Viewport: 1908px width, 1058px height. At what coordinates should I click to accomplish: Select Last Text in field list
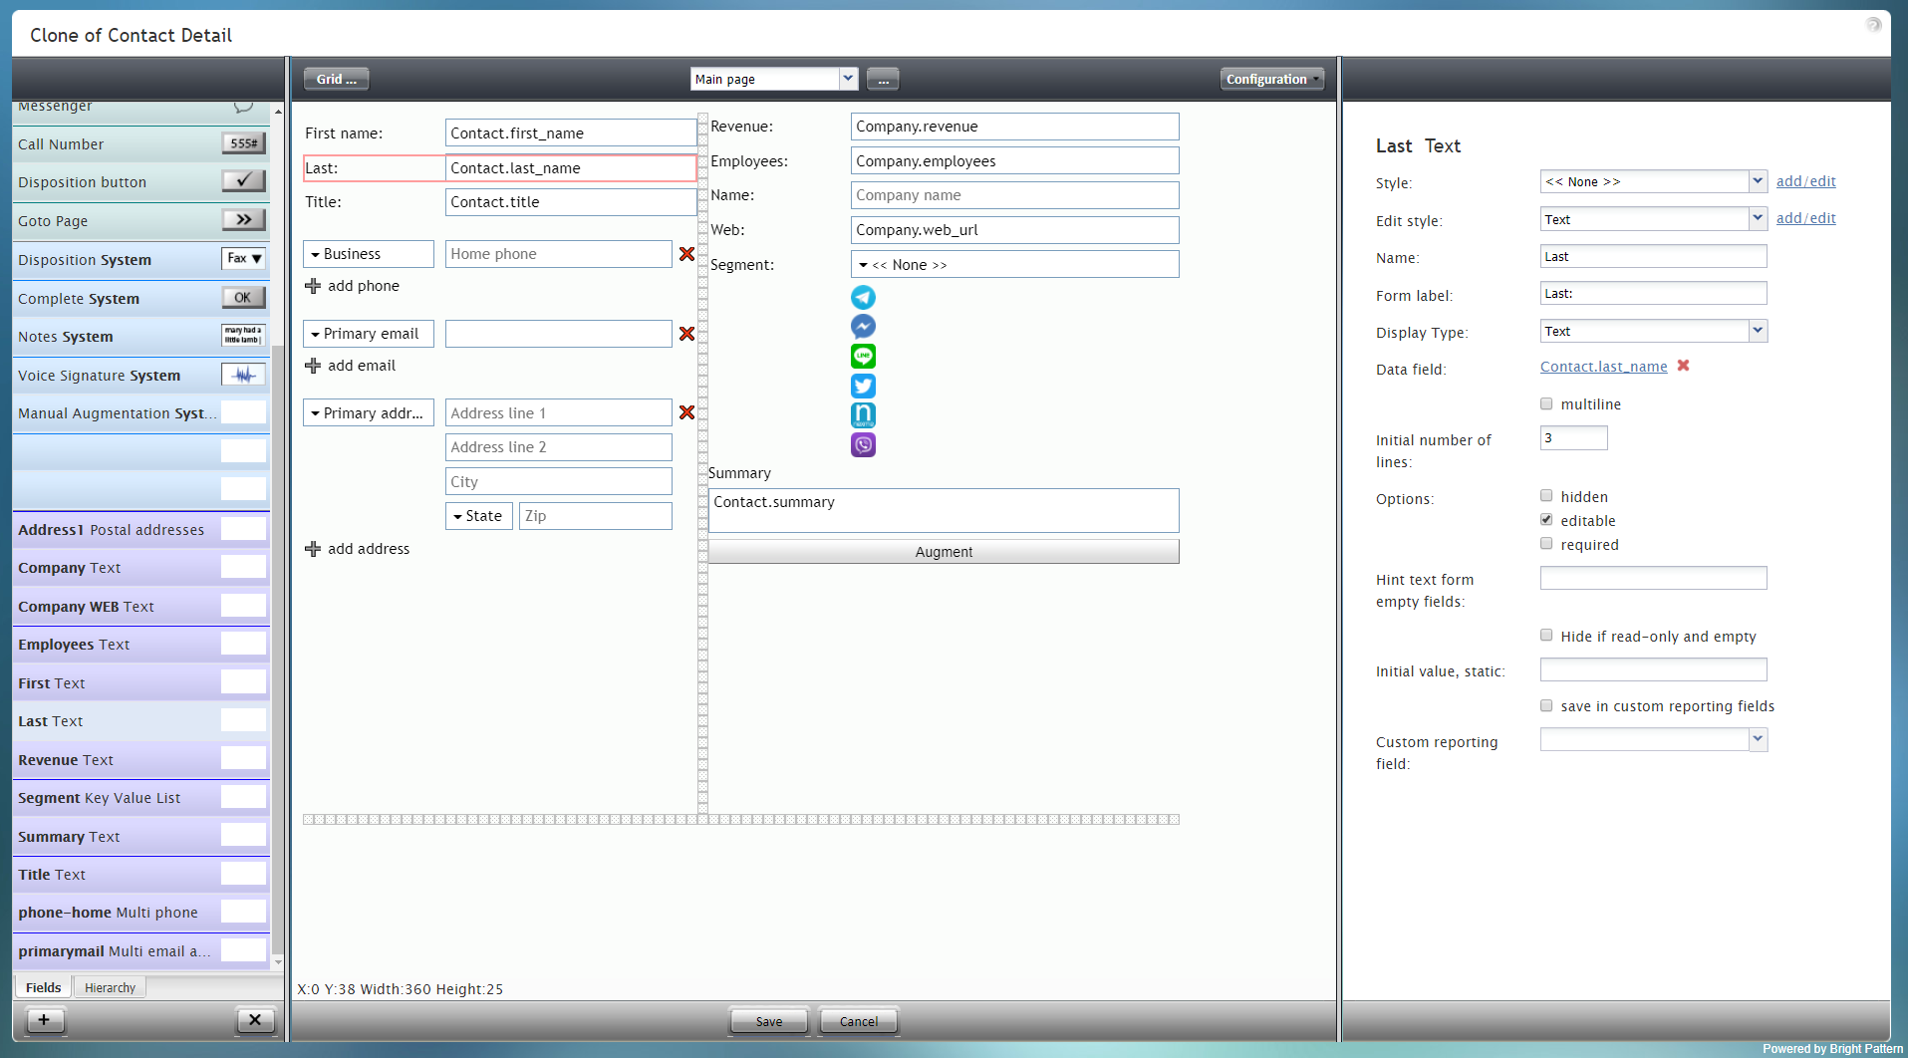(141, 721)
